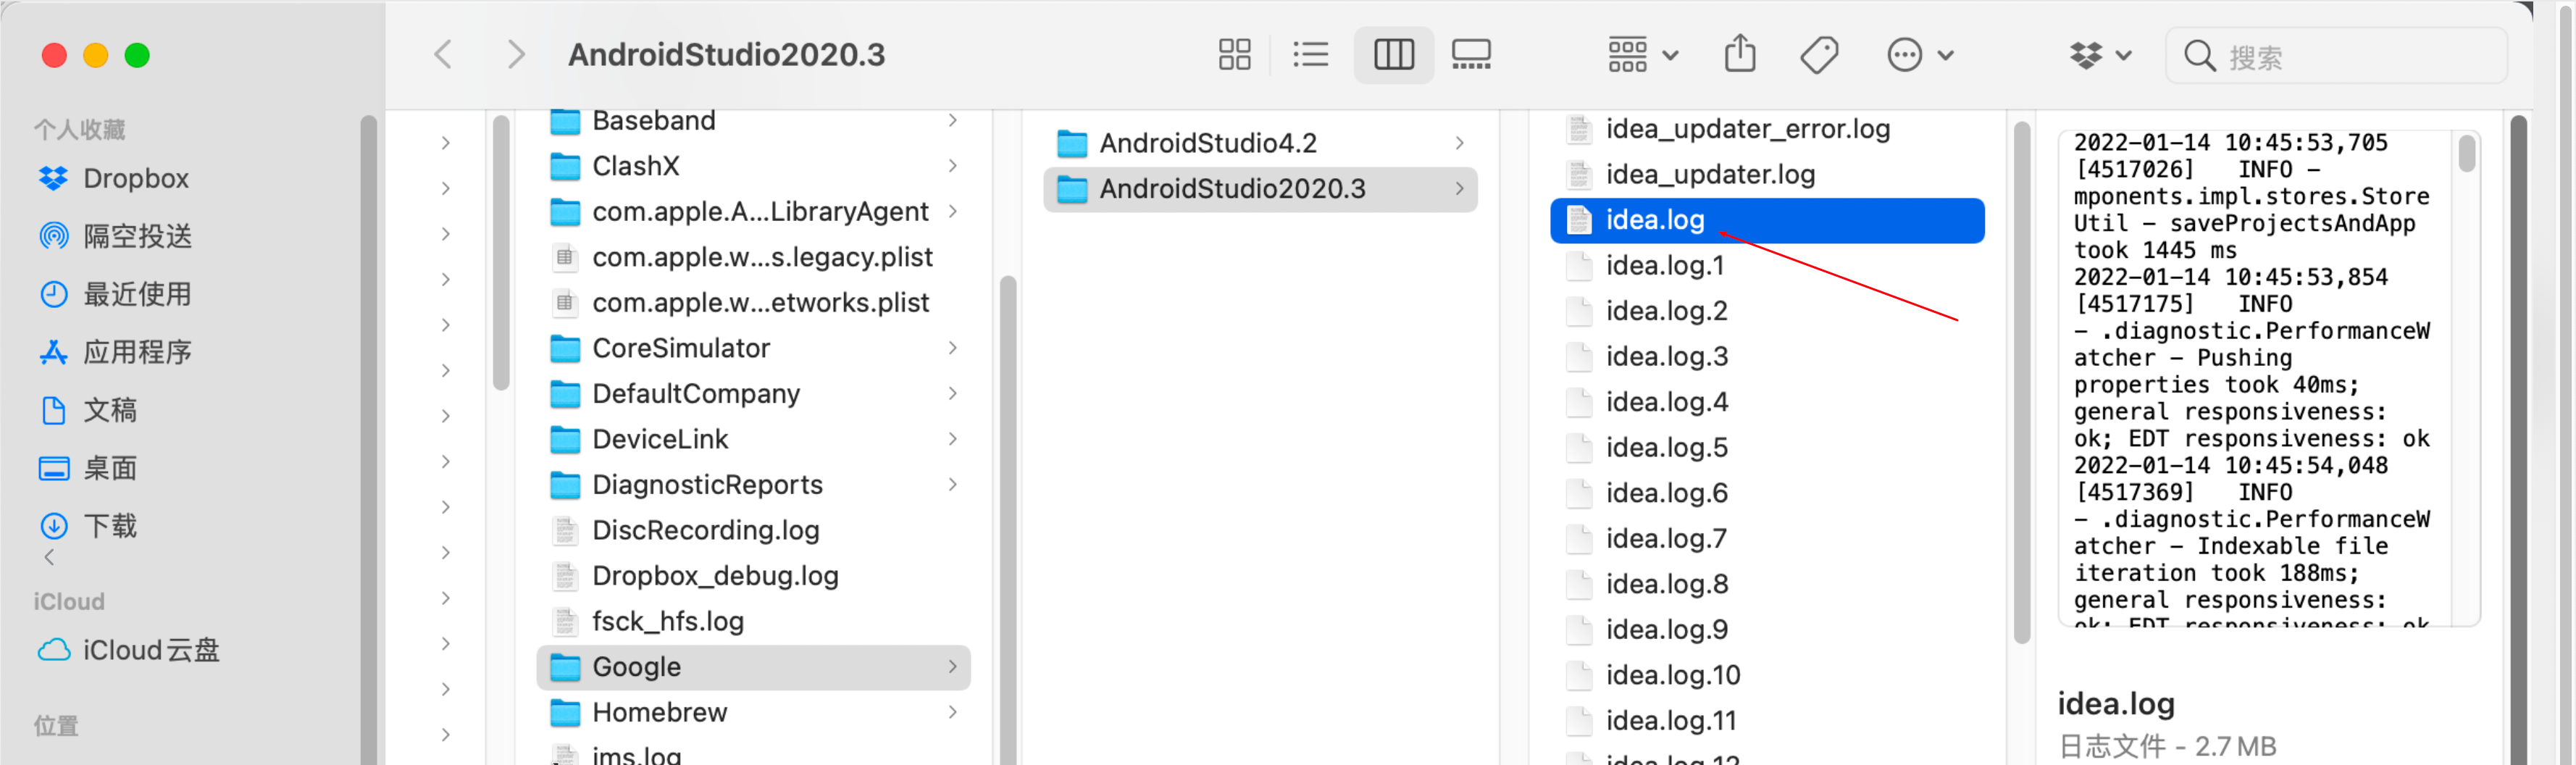The image size is (2576, 765).
Task: Open the More actions ellipsis menu
Action: tap(1920, 55)
